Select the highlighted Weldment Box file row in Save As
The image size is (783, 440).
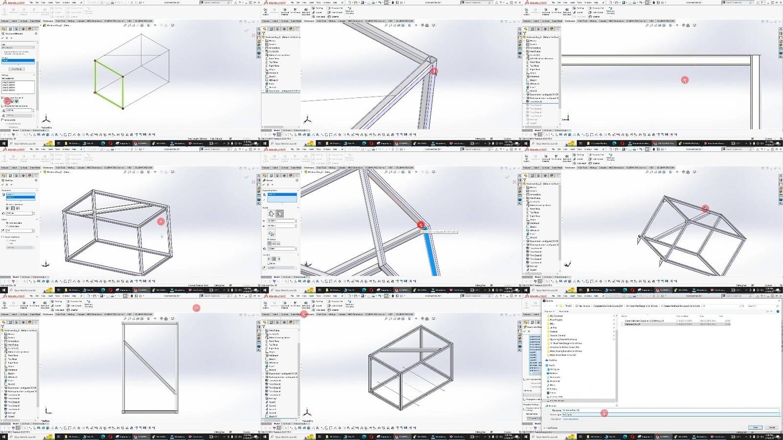coord(675,324)
